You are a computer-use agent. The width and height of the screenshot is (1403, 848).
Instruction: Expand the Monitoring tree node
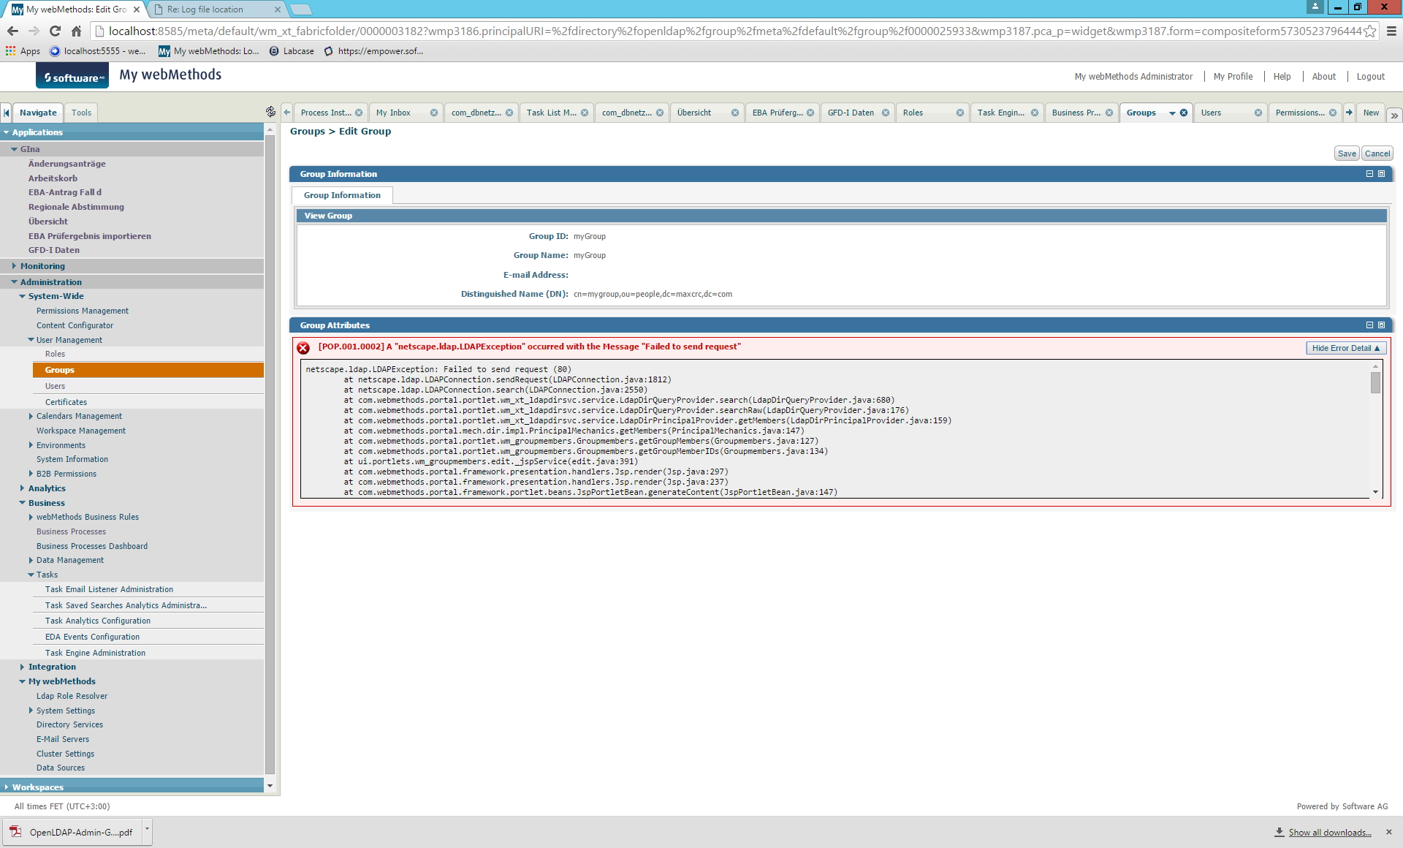tap(14, 266)
